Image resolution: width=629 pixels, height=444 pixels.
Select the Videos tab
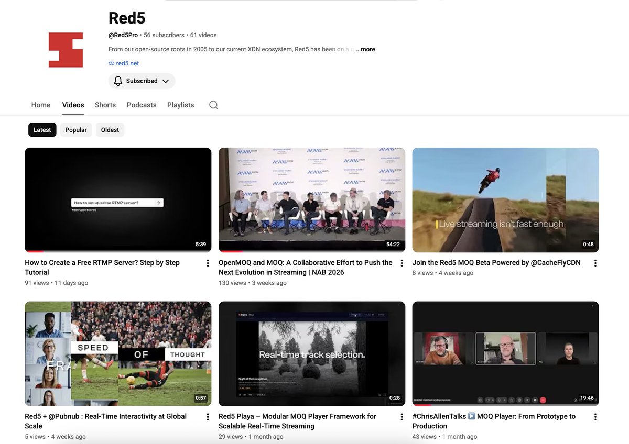point(73,105)
